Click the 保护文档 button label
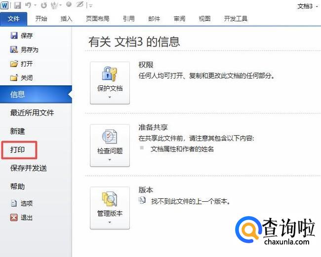This screenshot has height=257, width=321. pos(110,88)
